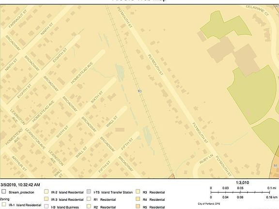Click the Stream_protection legend box
The height and width of the screenshot is (209, 279).
click(3, 192)
